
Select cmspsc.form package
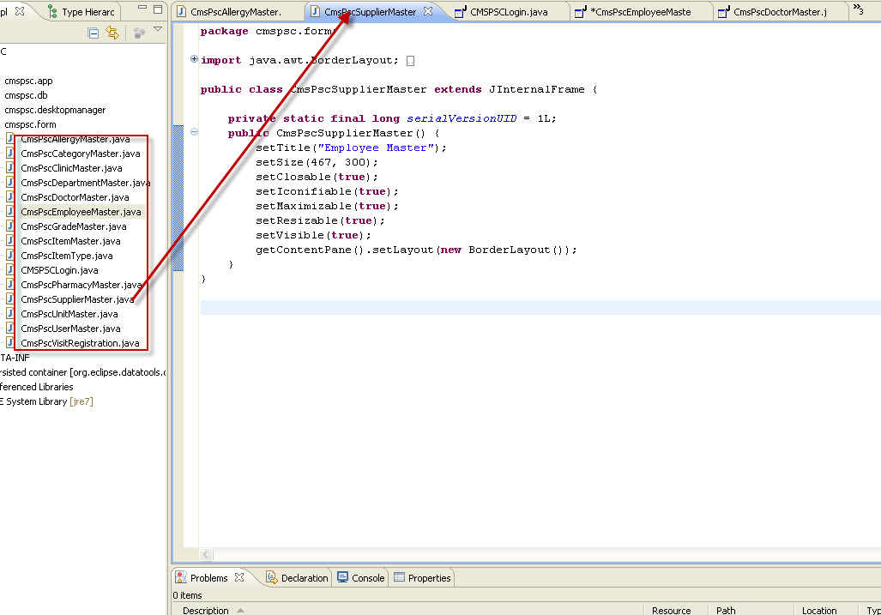(30, 124)
